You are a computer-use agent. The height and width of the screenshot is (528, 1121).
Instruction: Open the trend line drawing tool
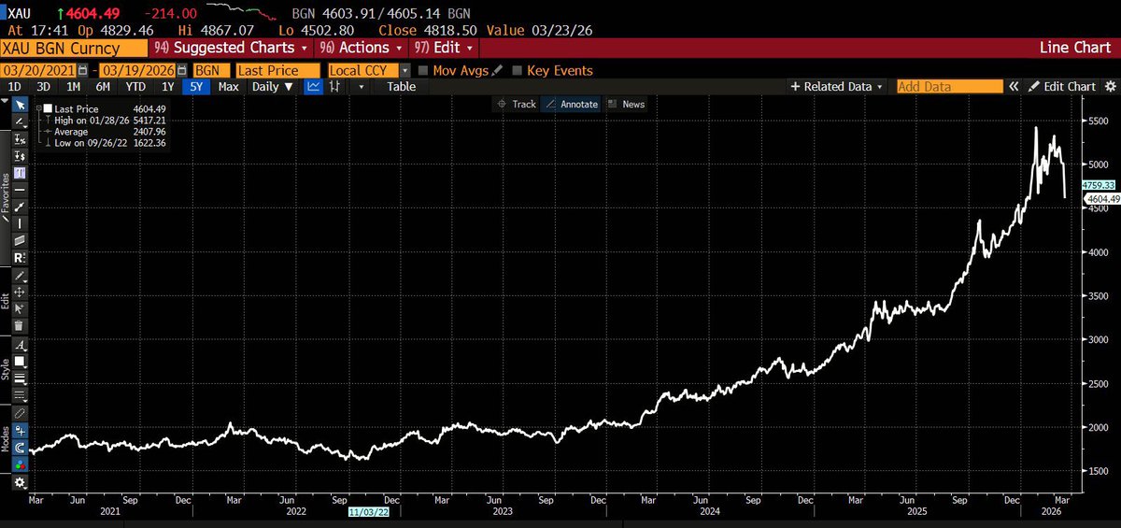(x=21, y=121)
